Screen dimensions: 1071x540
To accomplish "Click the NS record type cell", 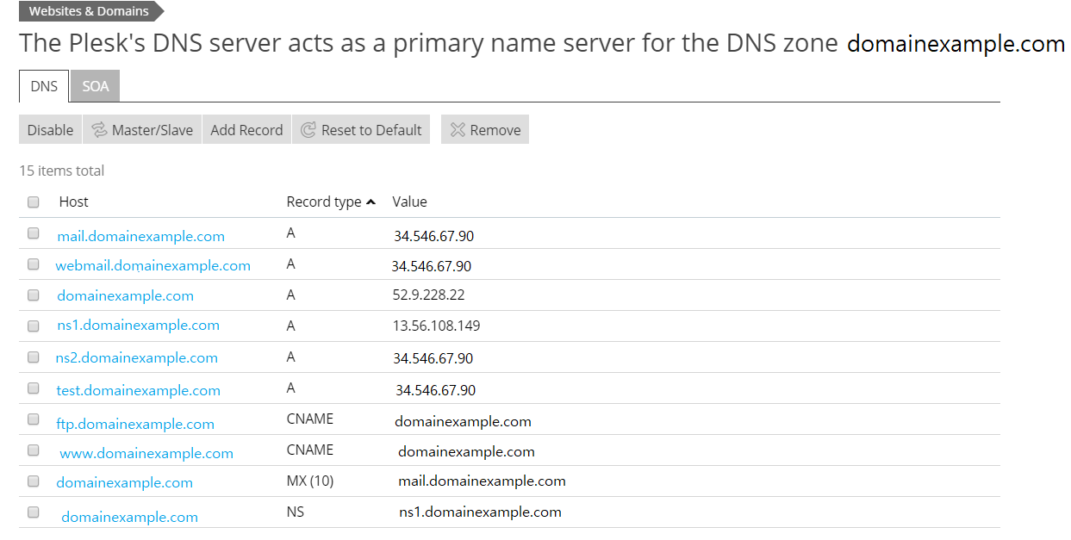I will click(x=296, y=512).
